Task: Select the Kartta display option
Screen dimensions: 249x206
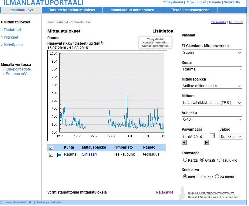Action: [x=185, y=160]
